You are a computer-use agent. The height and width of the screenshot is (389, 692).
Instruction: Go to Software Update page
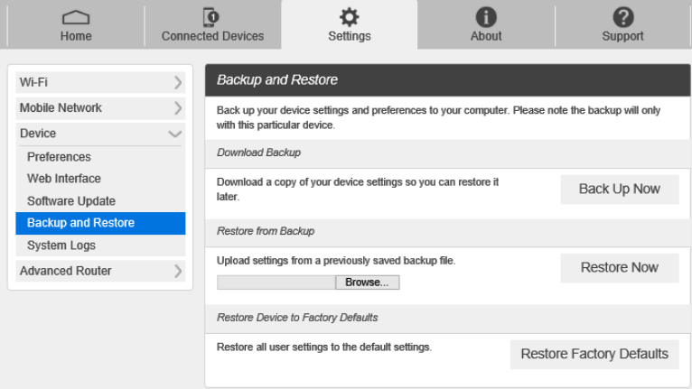pos(71,201)
